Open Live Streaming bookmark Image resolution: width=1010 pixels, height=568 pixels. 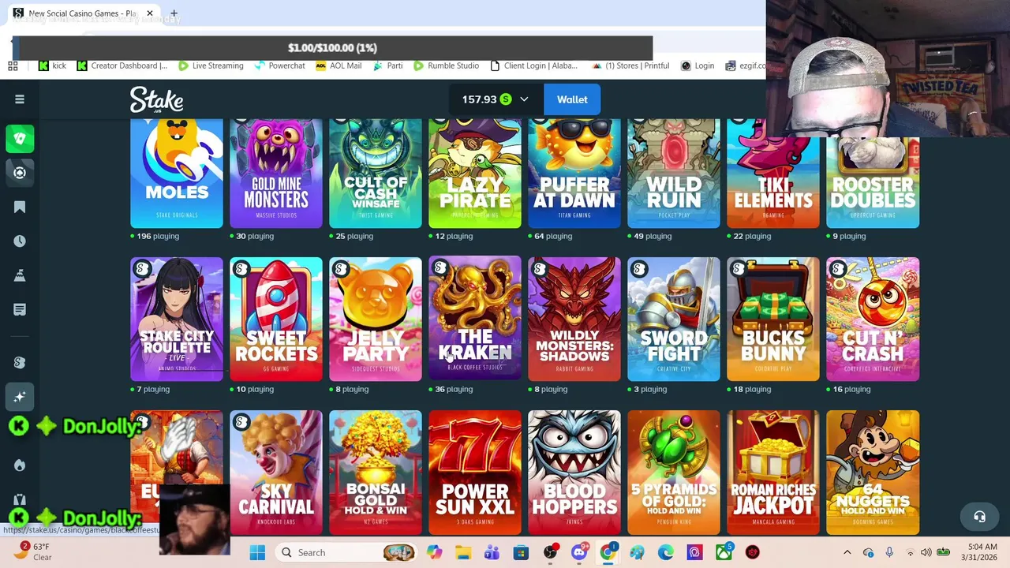coord(211,65)
